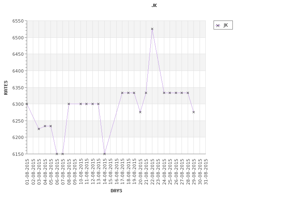Screen dimensions: 308x205
Task: Select the 14-08-2015 lowest data marker
Action: tap(104, 154)
